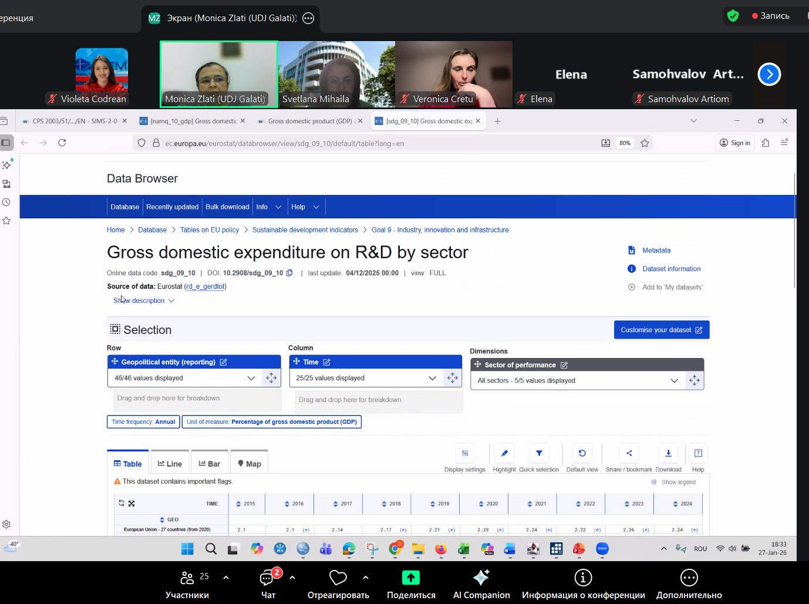Viewport: 809px width, 604px height.
Task: Sort table by the 2015 column
Action: (238, 504)
